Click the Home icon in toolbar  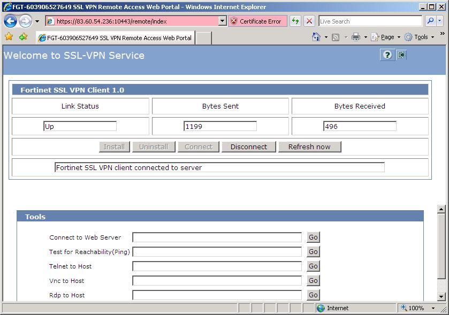pyautogui.click(x=316, y=37)
